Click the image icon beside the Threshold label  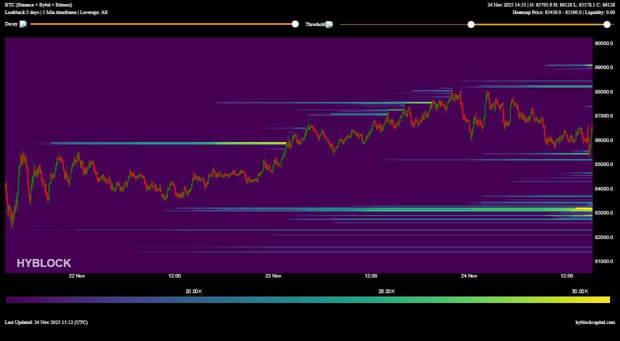[330, 23]
